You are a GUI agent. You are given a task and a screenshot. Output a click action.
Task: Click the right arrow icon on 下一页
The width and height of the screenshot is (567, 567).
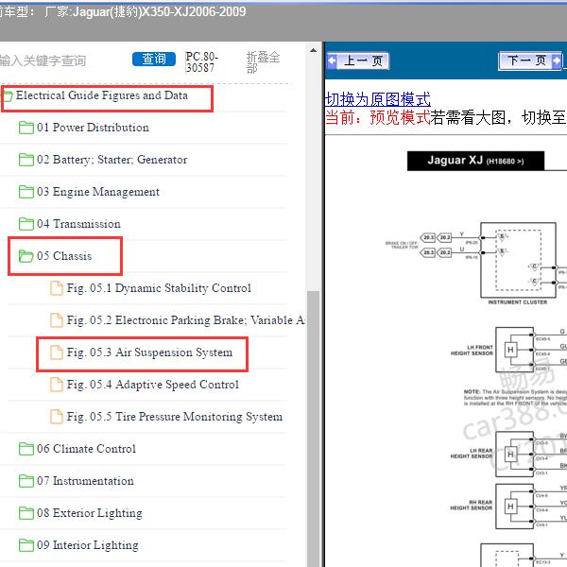[557, 60]
